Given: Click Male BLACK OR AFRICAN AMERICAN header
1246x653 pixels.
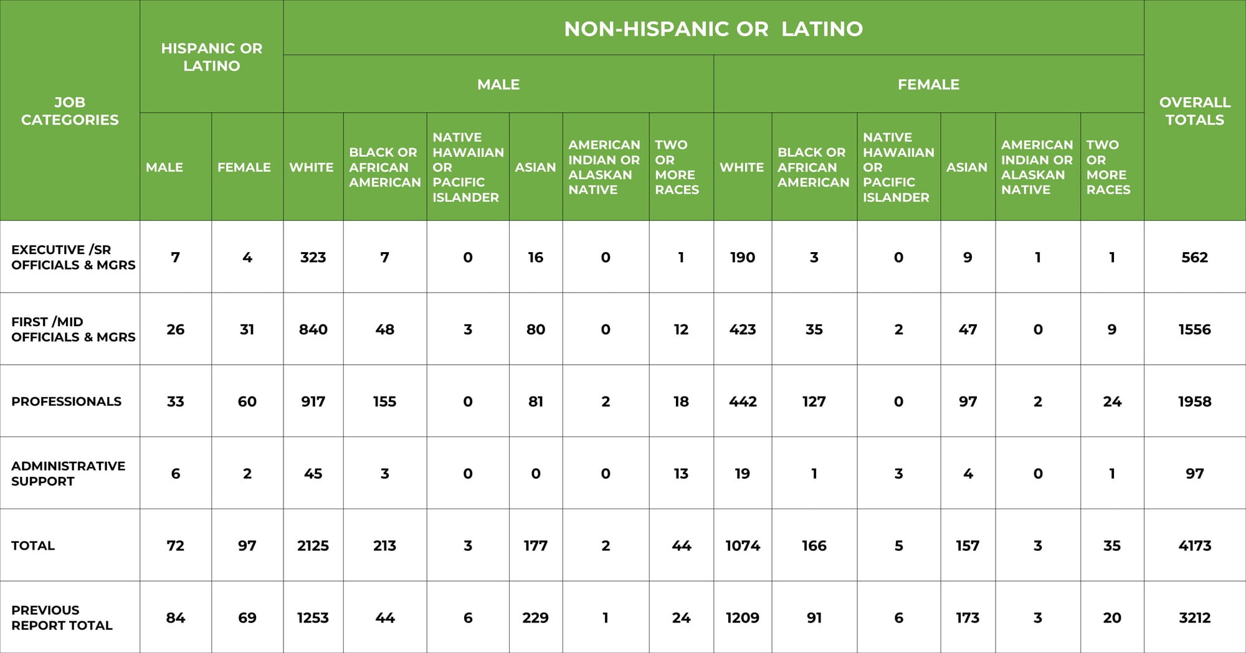Looking at the screenshot, I should (385, 167).
